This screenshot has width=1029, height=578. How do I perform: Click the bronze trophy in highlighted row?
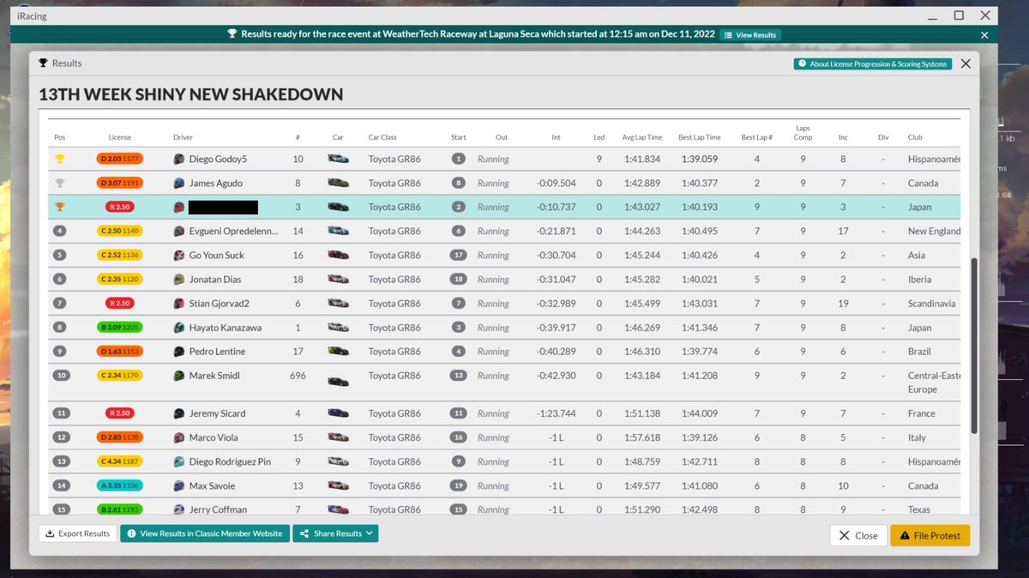click(59, 207)
